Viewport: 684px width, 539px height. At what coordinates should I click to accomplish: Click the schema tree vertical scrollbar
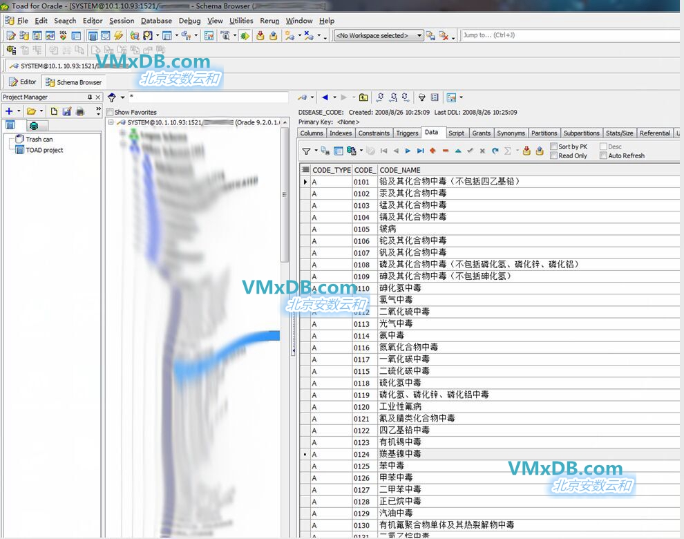(285, 194)
